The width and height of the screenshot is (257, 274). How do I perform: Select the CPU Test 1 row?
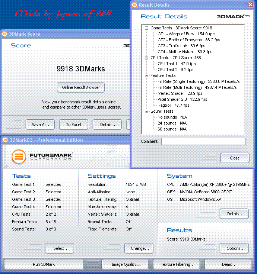177,64
